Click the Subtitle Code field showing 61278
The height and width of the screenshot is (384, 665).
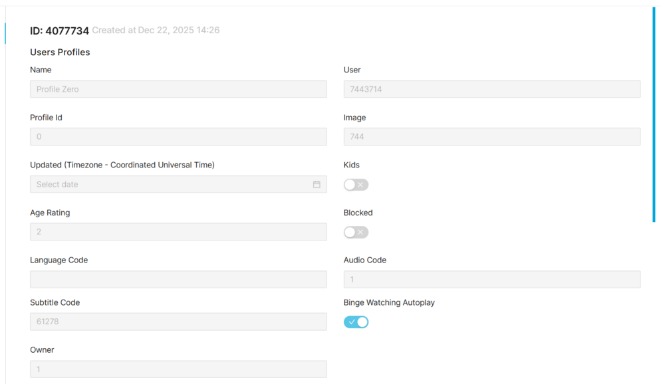coord(178,322)
